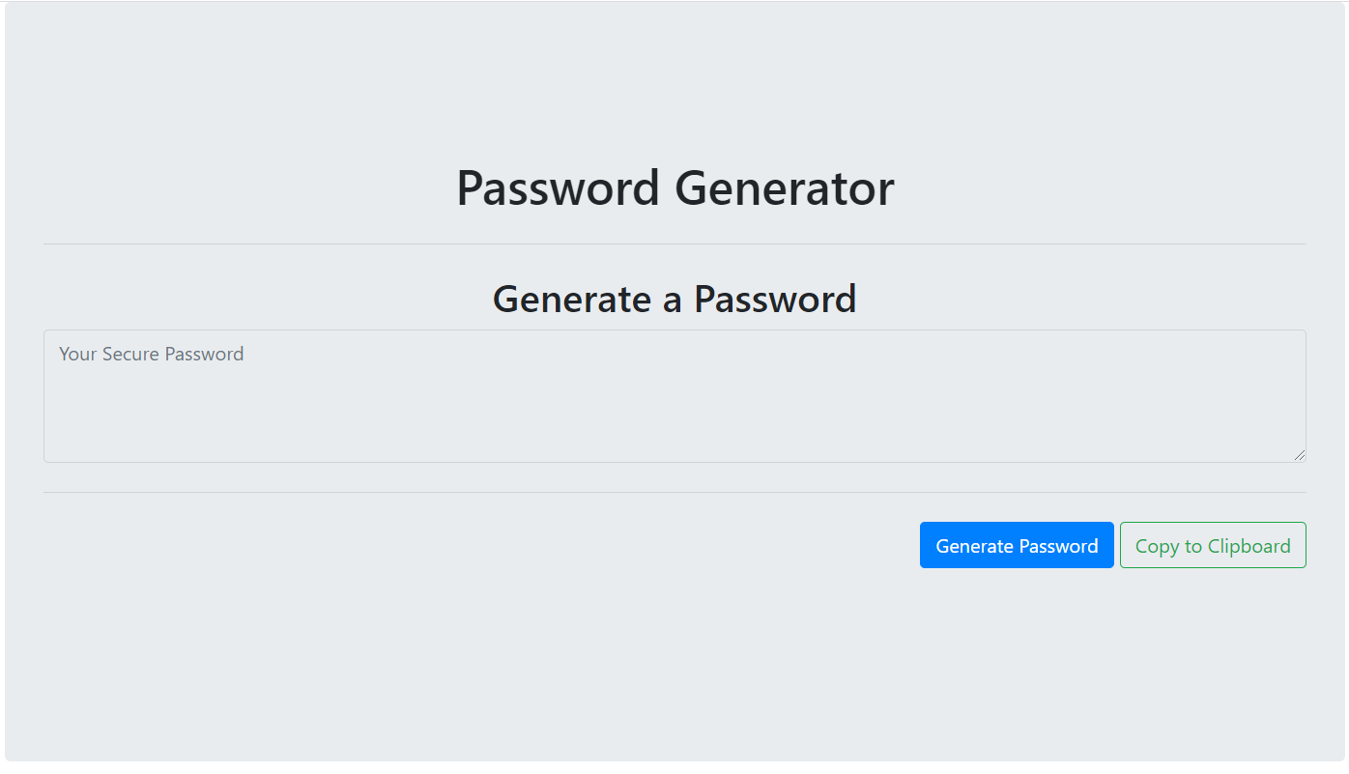Viewport: 1349px width, 774px height.
Task: Click inside the Your Secure Password textarea
Action: [x=674, y=396]
